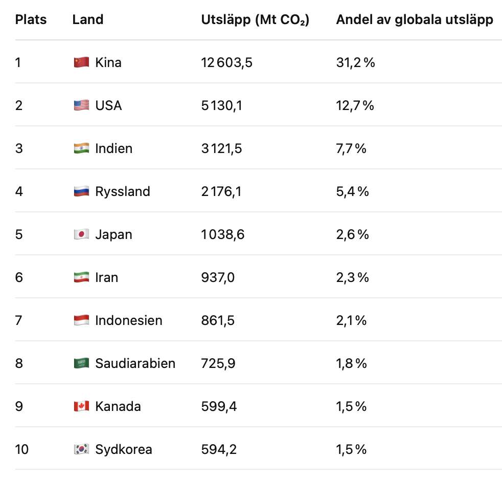502x479 pixels.
Task: Click the Andel av globala utsläpp header
Action: click(x=415, y=20)
